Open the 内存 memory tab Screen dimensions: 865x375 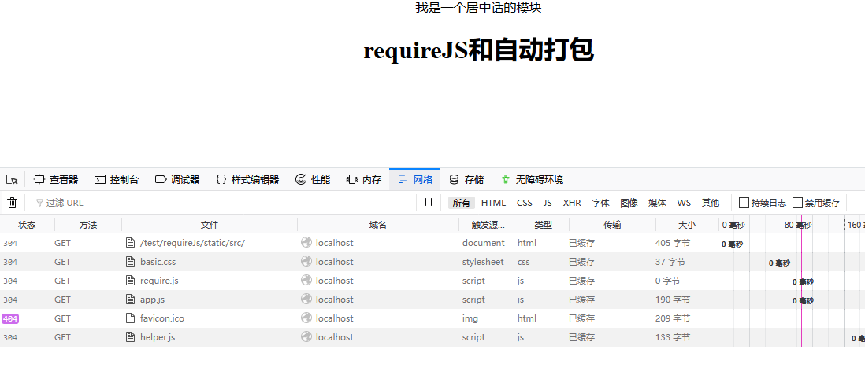tap(363, 179)
